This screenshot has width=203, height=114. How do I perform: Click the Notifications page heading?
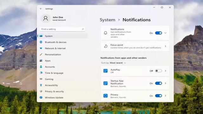click(137, 20)
